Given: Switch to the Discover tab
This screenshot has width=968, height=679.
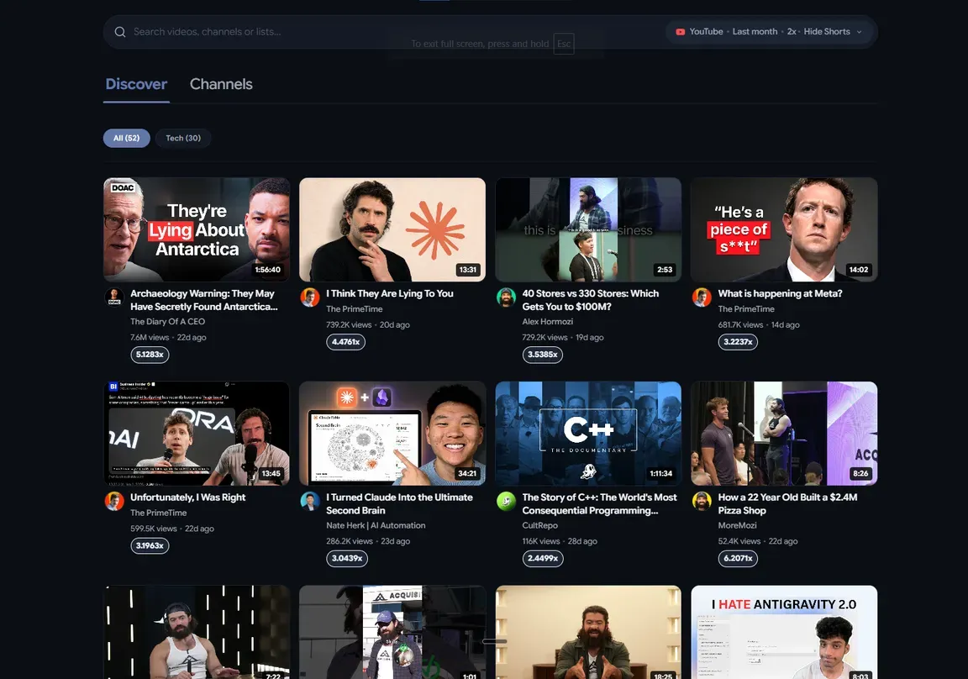Looking at the screenshot, I should click(136, 84).
